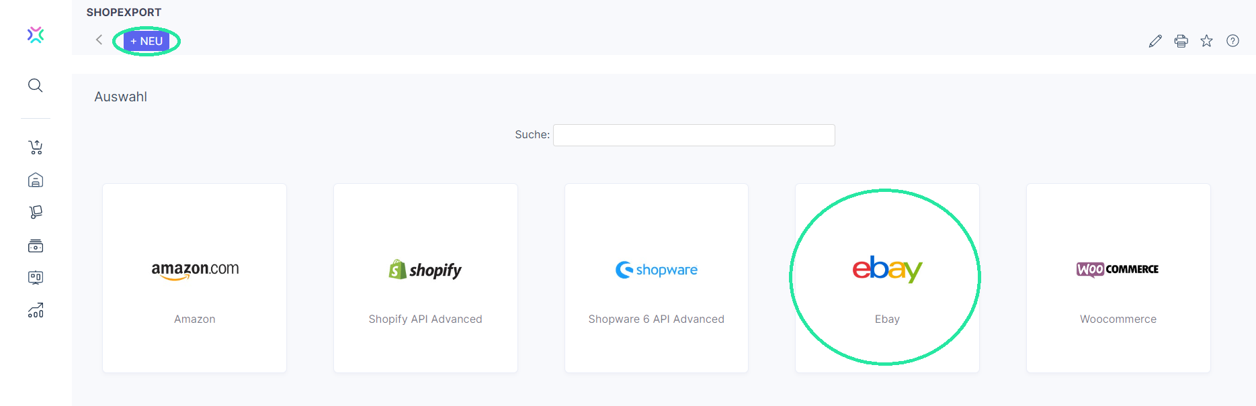Select the Shopify API Advanced card
The height and width of the screenshot is (406, 1256).
tap(425, 278)
